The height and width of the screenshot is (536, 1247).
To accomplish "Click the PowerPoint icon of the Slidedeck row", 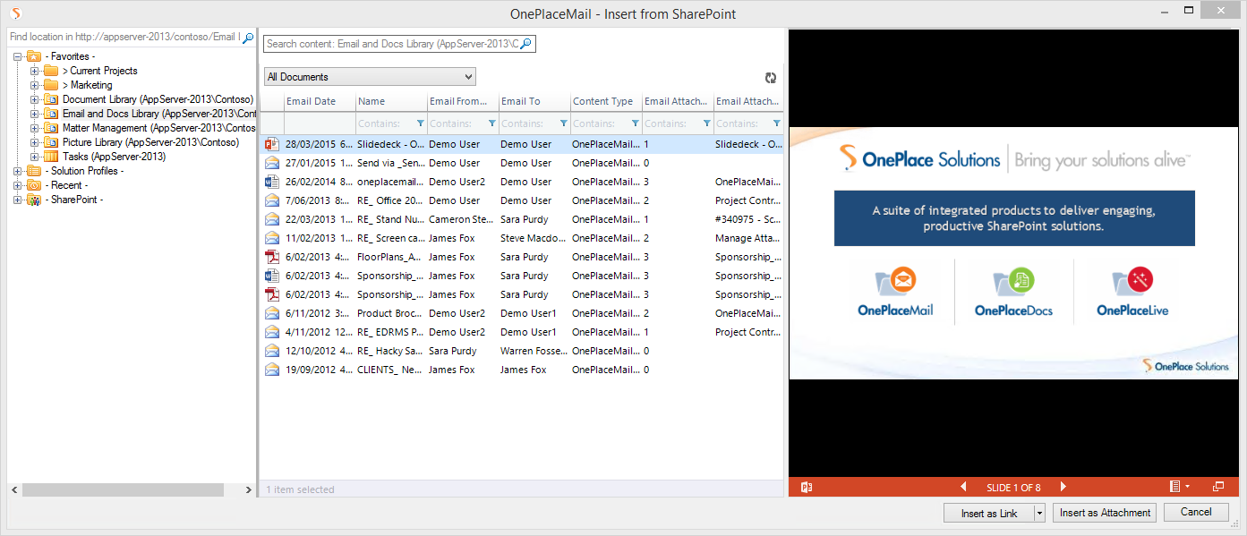I will [x=272, y=144].
